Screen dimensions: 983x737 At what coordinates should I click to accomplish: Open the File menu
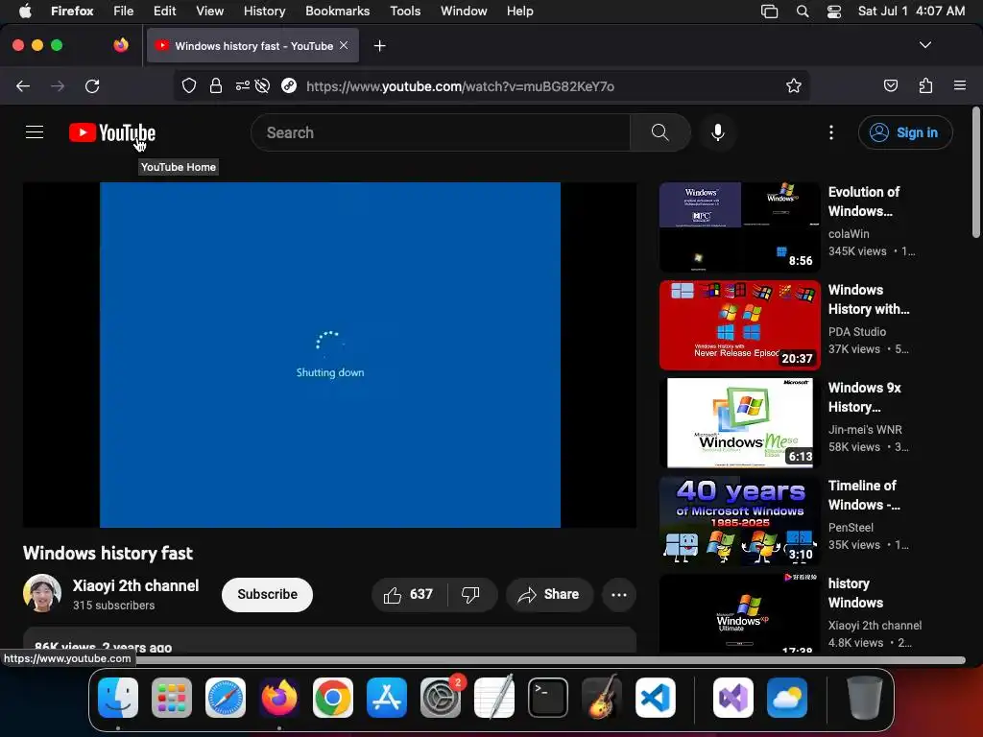[x=123, y=11]
